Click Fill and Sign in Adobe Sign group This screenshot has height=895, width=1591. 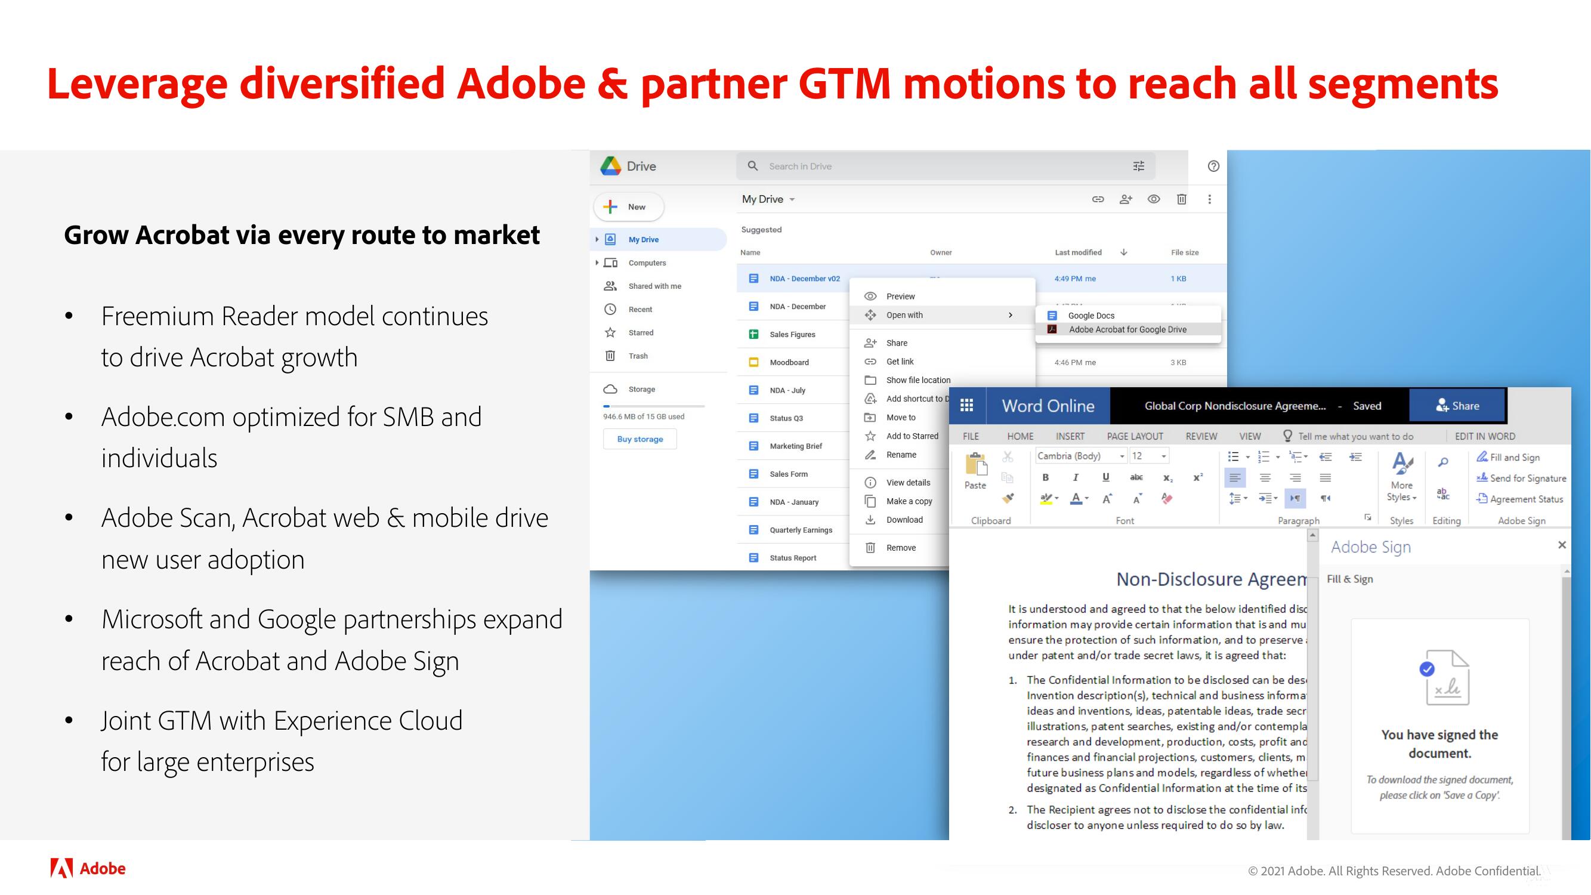click(x=1507, y=457)
